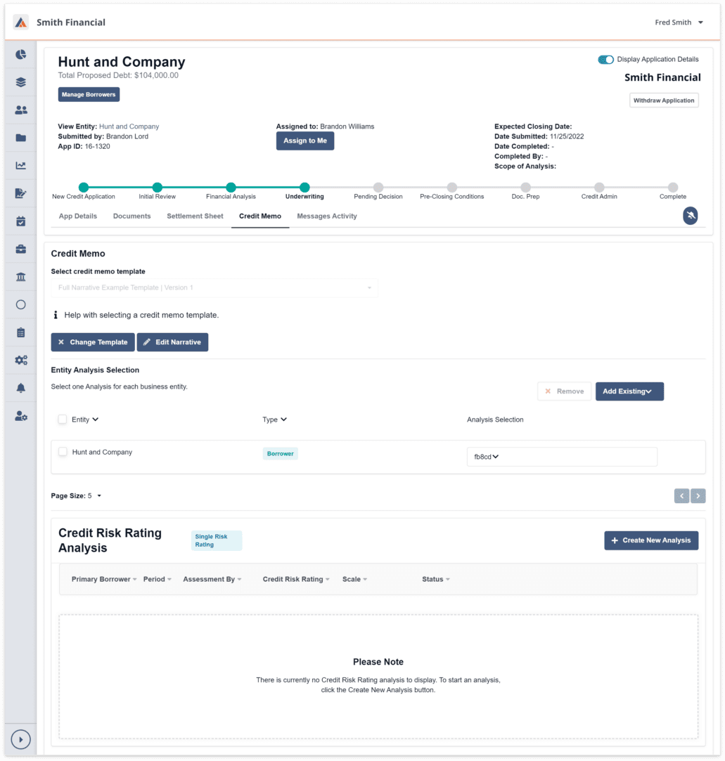Click the briefcase icon in sidebar
The width and height of the screenshot is (725, 761).
[x=21, y=249]
